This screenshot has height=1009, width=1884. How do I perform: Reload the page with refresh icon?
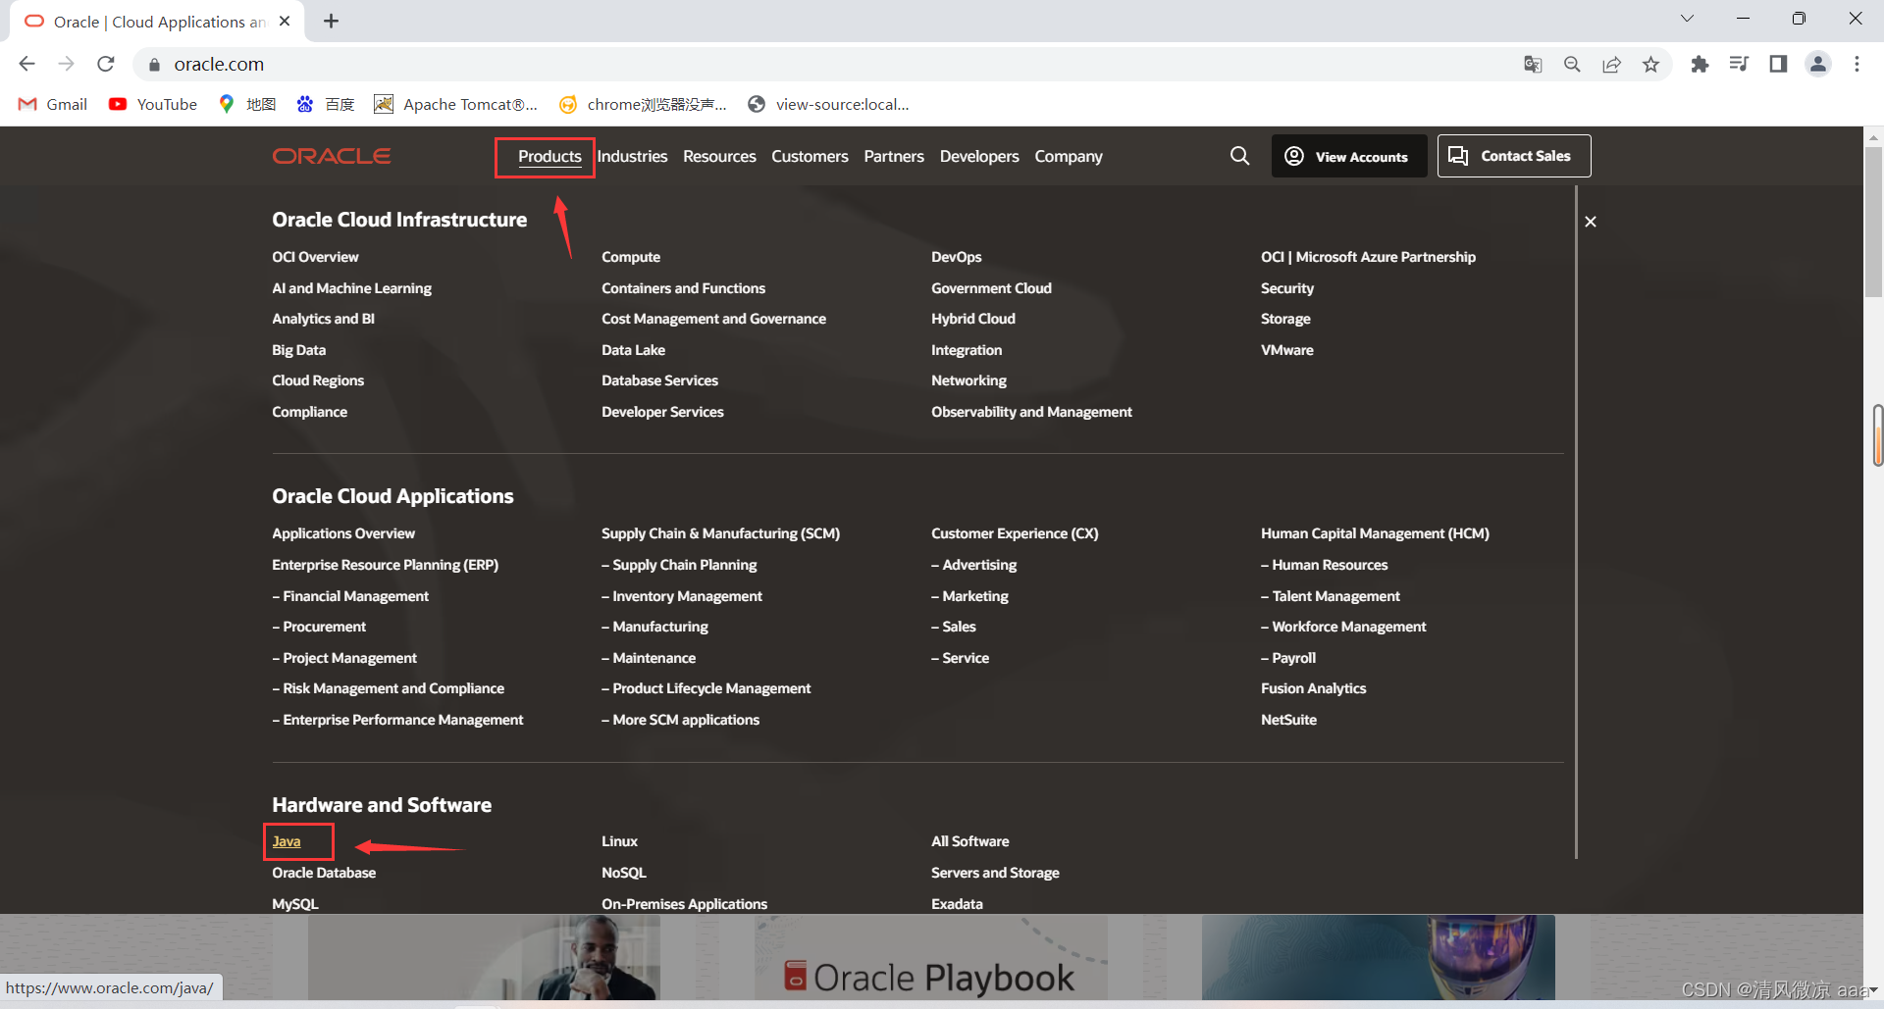click(x=106, y=64)
